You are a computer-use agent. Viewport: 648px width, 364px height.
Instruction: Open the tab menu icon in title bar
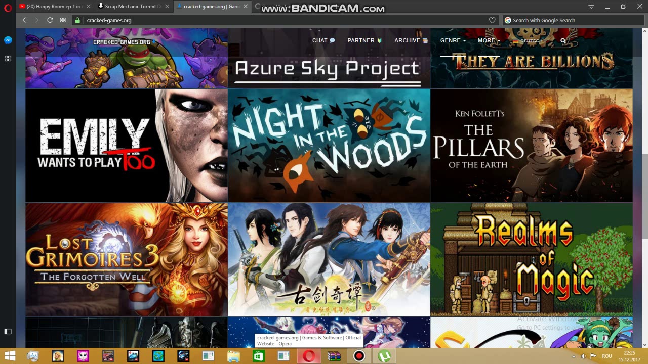pos(591,6)
